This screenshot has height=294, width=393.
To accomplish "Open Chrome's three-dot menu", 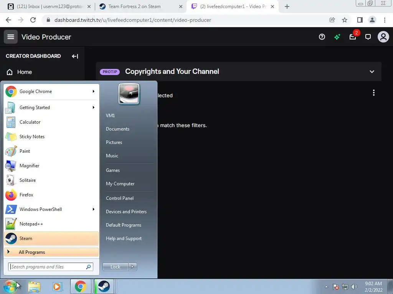I will coord(385,20).
